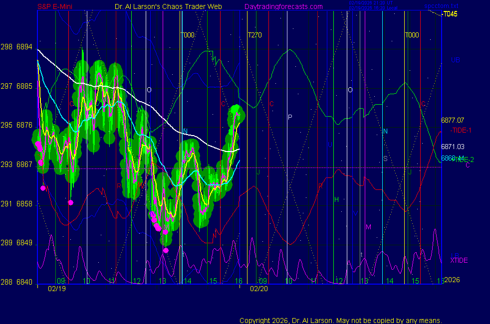Click the copyright notice text at bottom
This screenshot has width=490, height=324.
(x=341, y=320)
